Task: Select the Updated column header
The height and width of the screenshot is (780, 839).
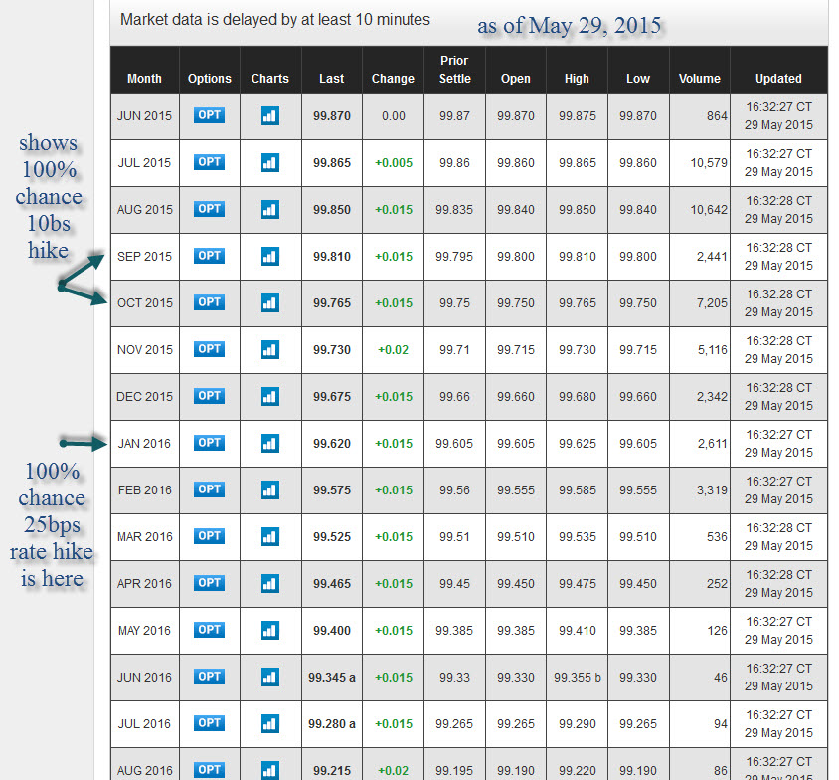Action: pos(778,79)
